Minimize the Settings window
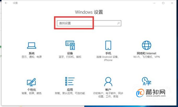Viewport: 178px width, 107px height. coord(155,3)
